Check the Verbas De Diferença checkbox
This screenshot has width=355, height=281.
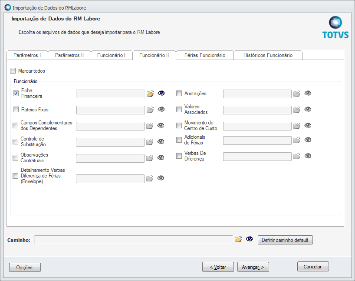179,156
